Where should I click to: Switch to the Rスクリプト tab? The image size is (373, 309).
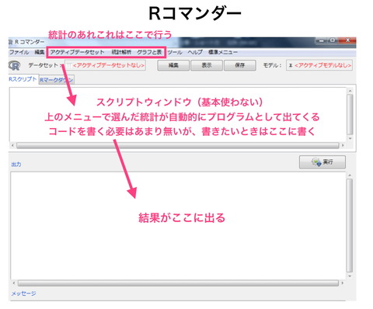click(23, 79)
